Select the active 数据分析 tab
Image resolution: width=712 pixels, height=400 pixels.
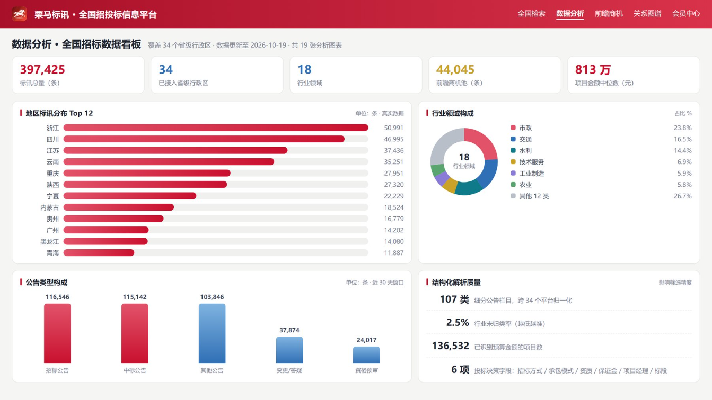570,14
